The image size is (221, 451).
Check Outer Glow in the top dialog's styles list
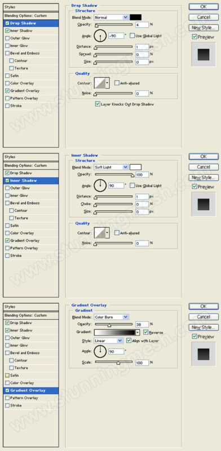(7, 38)
